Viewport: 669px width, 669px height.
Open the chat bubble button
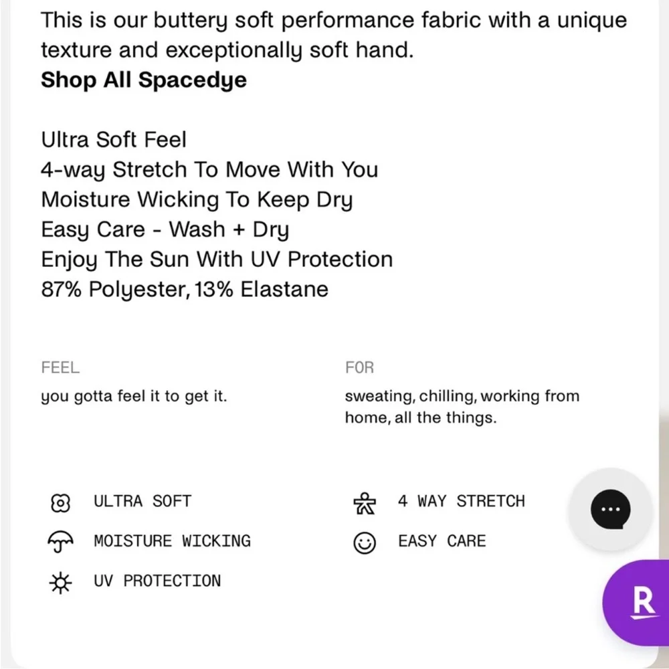coord(609,508)
